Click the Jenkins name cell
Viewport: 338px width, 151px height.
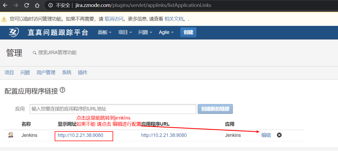click(x=29, y=135)
